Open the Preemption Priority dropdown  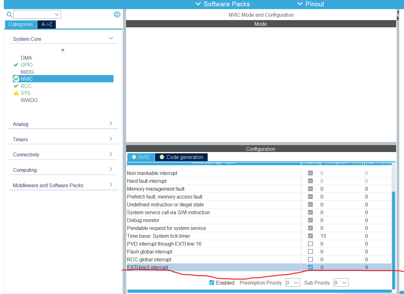[x=293, y=283]
